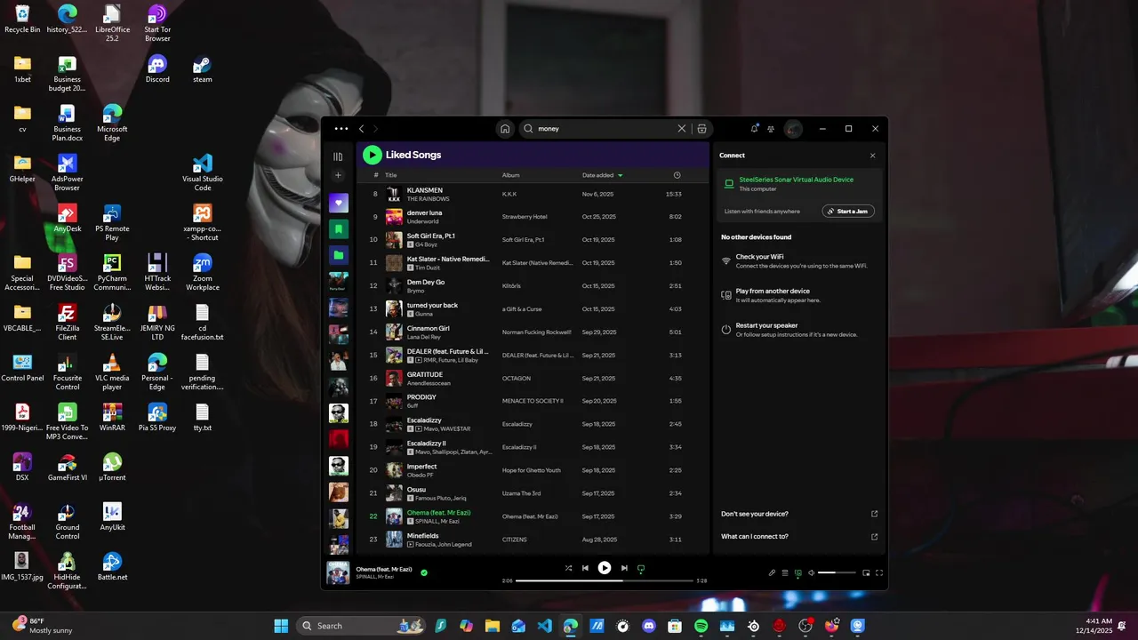This screenshot has height=640, width=1138.
Task: Select the PRODIGY track
Action: tap(421, 397)
